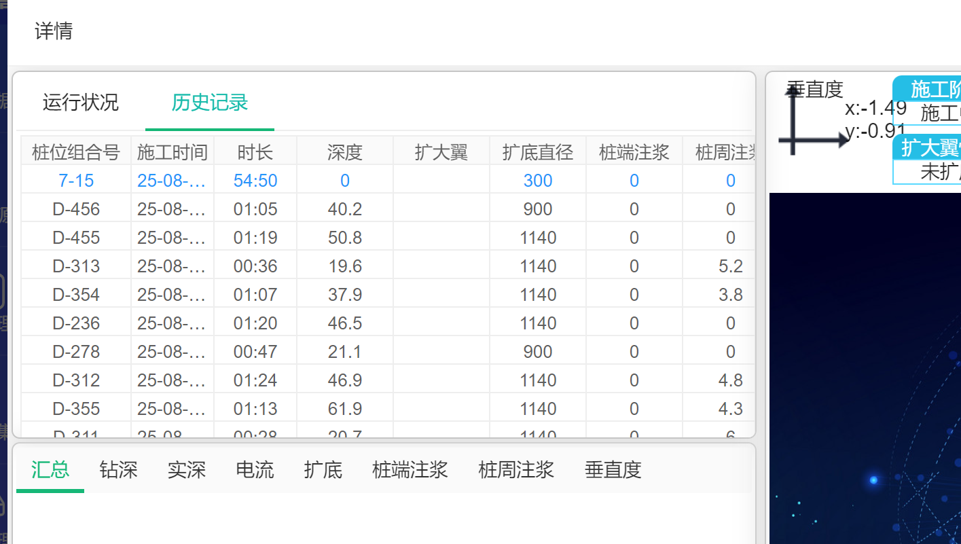This screenshot has height=544, width=961.
Task: Choose the D-355 pile entry
Action: click(76, 409)
